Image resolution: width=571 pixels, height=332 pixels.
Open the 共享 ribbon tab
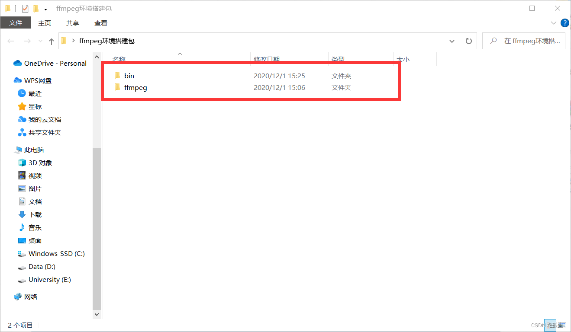73,23
